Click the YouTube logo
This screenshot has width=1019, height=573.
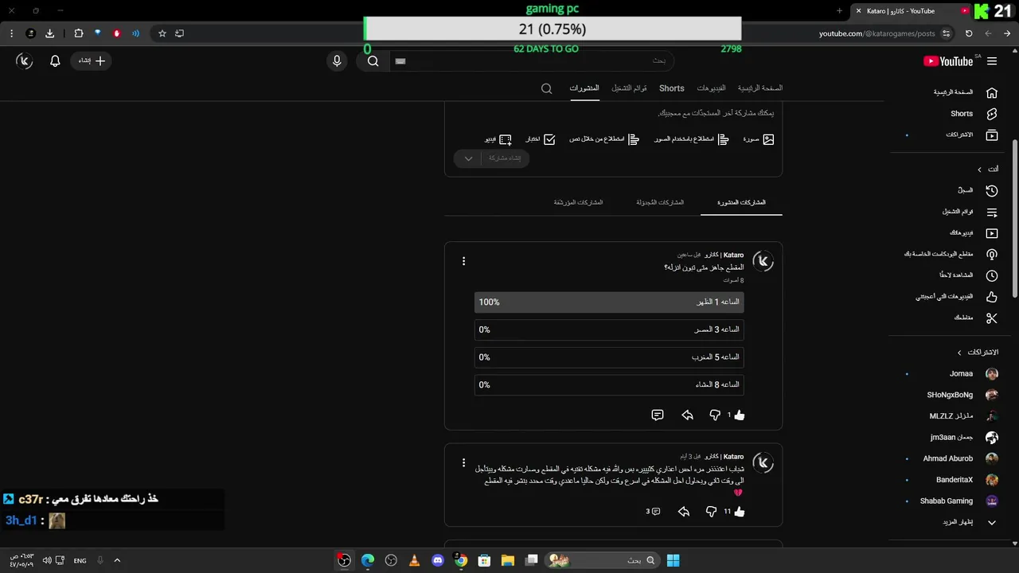click(x=948, y=61)
